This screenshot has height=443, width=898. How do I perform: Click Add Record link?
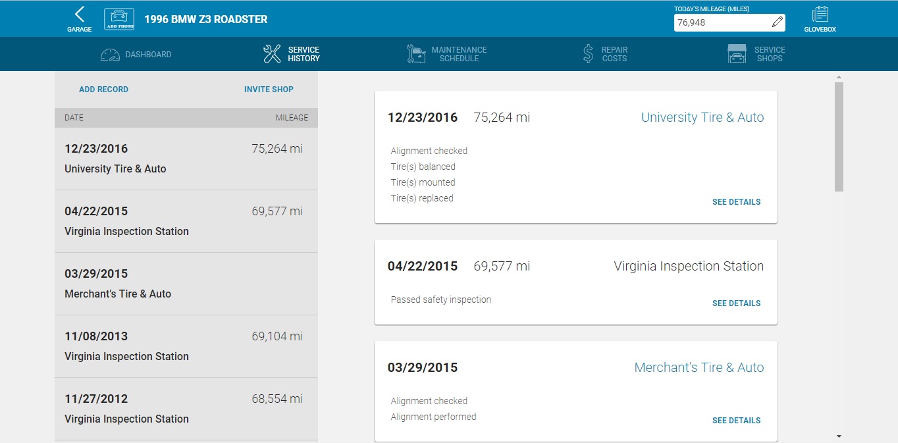tap(103, 90)
